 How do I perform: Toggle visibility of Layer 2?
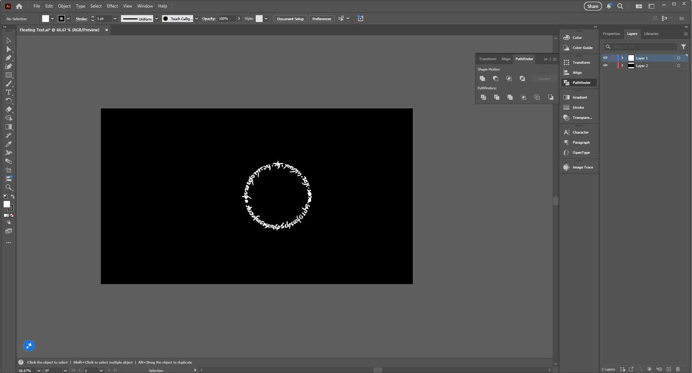605,66
